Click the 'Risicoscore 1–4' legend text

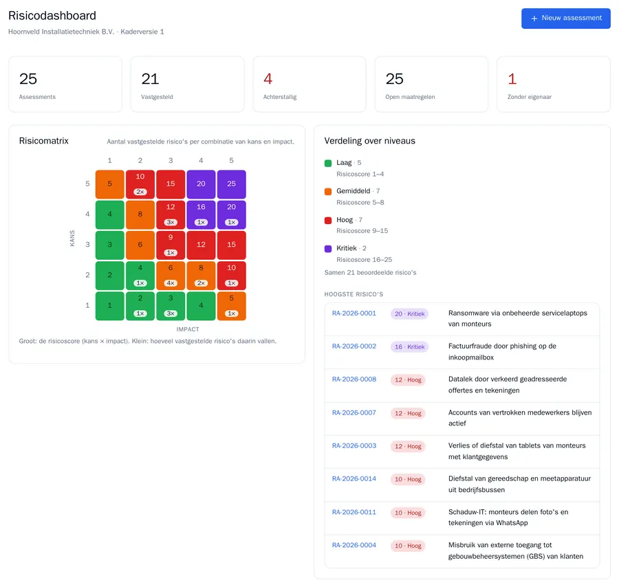tap(360, 174)
